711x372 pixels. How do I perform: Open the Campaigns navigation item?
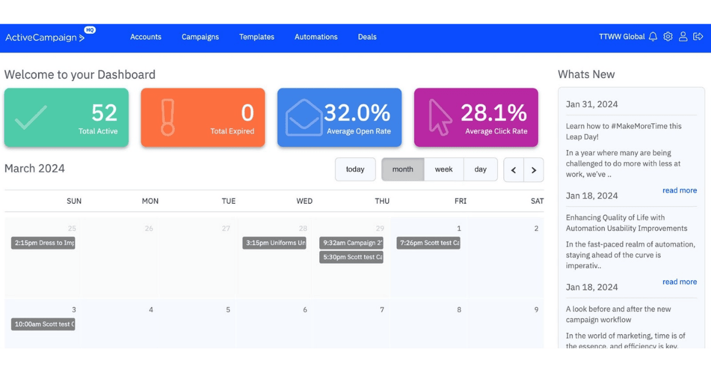200,37
